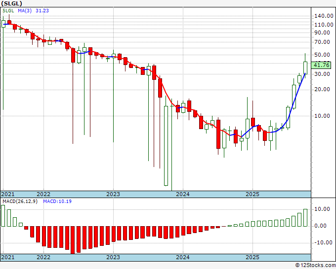Click the 10.00 price axis label

(322, 116)
